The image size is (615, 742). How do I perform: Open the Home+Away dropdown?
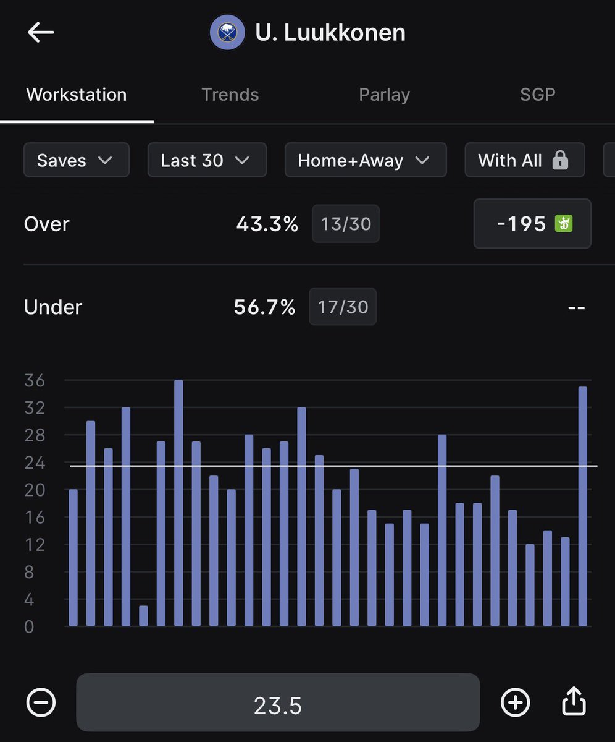366,160
